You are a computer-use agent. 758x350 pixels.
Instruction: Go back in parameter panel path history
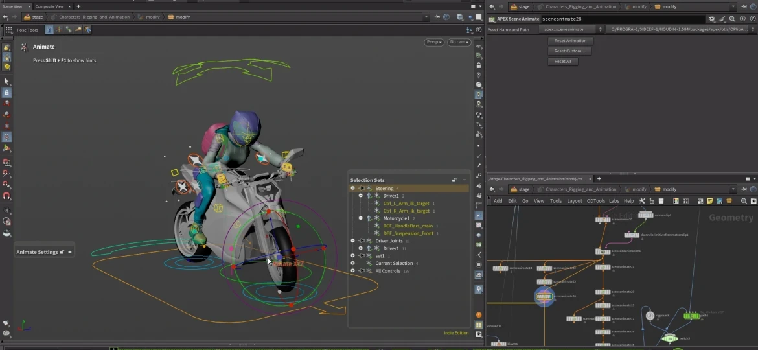coord(492,6)
